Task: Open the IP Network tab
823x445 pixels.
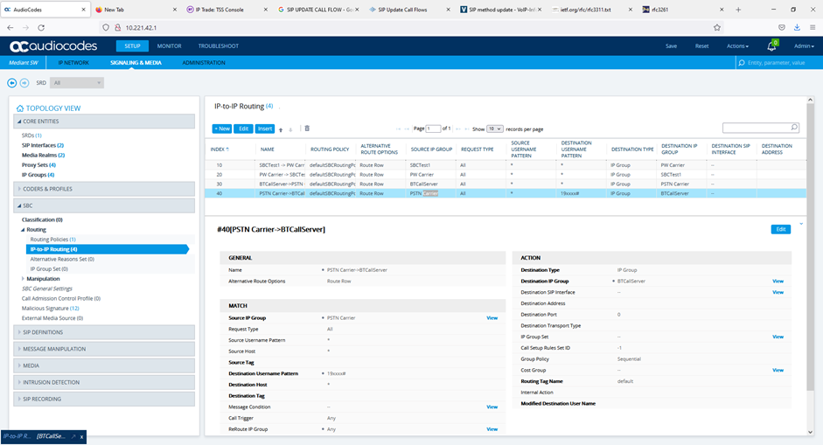Action: click(73, 63)
